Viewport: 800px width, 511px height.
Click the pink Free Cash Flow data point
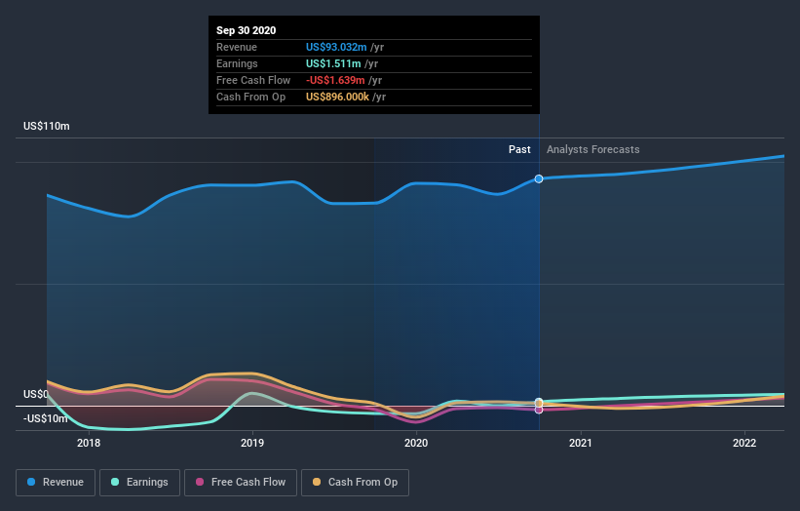click(539, 410)
